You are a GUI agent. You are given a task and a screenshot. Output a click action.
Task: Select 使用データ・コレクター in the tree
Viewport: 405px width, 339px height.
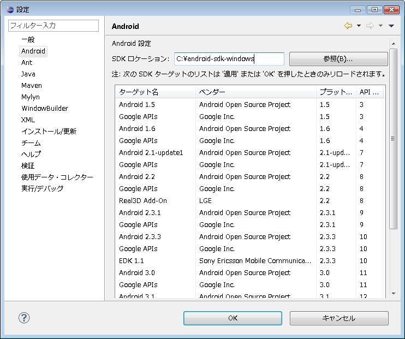tap(57, 177)
